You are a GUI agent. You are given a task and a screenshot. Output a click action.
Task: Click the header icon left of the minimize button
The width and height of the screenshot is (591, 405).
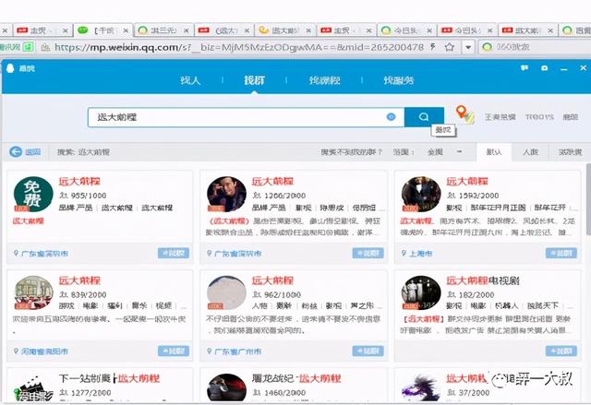[544, 68]
